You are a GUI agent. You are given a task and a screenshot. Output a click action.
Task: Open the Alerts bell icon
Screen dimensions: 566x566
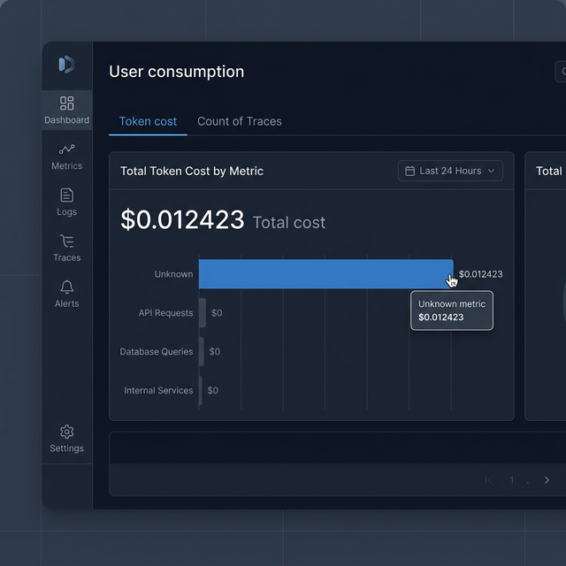(67, 287)
